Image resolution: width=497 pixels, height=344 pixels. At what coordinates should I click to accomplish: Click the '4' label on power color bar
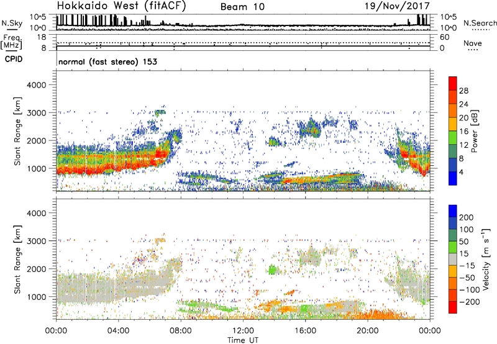tap(461, 172)
